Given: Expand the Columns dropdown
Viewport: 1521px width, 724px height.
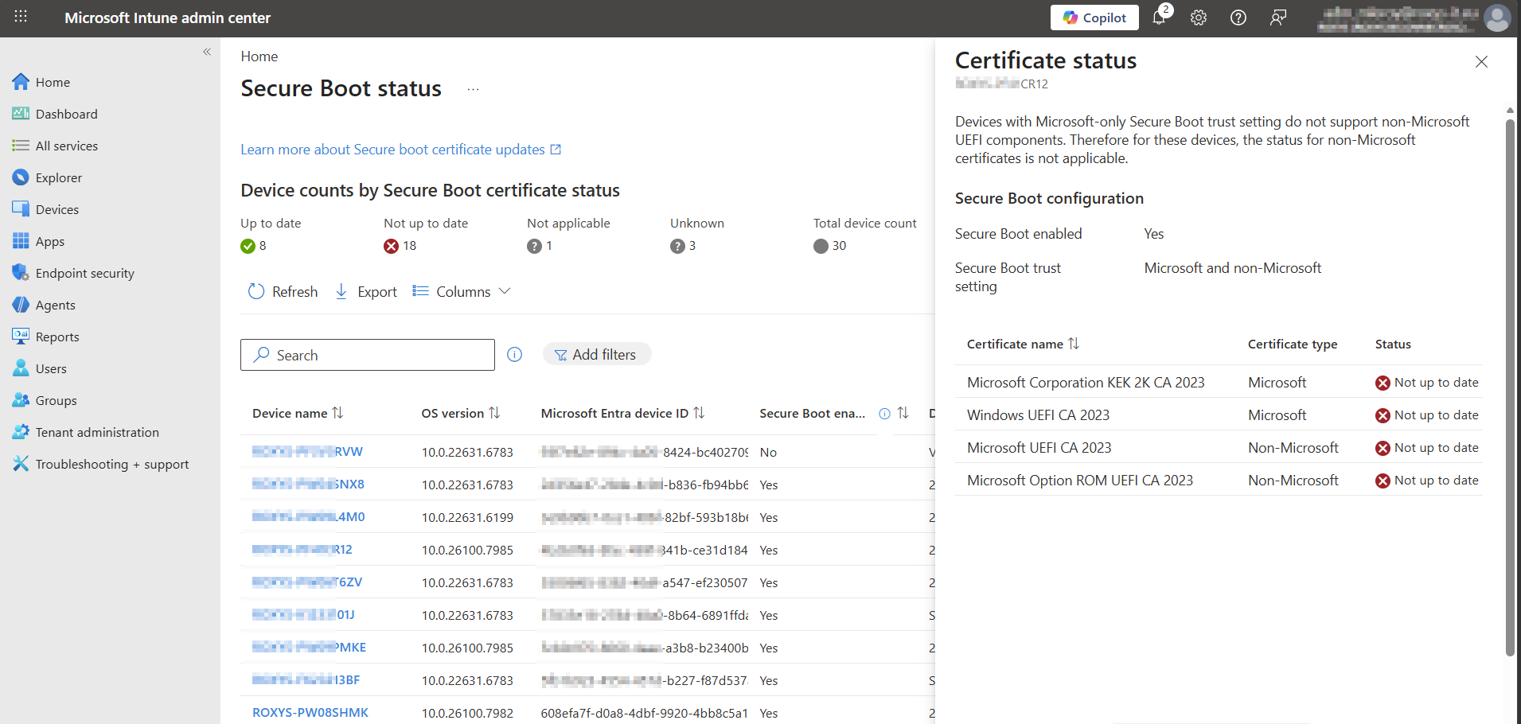Looking at the screenshot, I should [462, 292].
